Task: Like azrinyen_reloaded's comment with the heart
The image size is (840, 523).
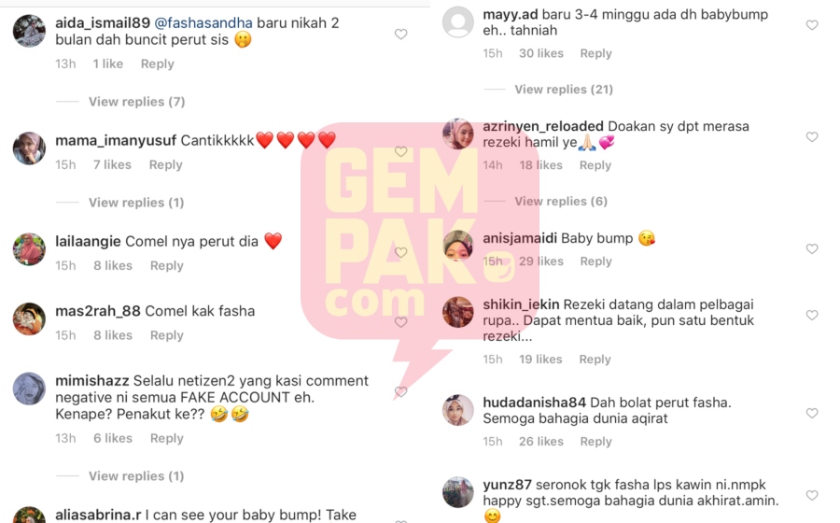Action: pos(812,136)
